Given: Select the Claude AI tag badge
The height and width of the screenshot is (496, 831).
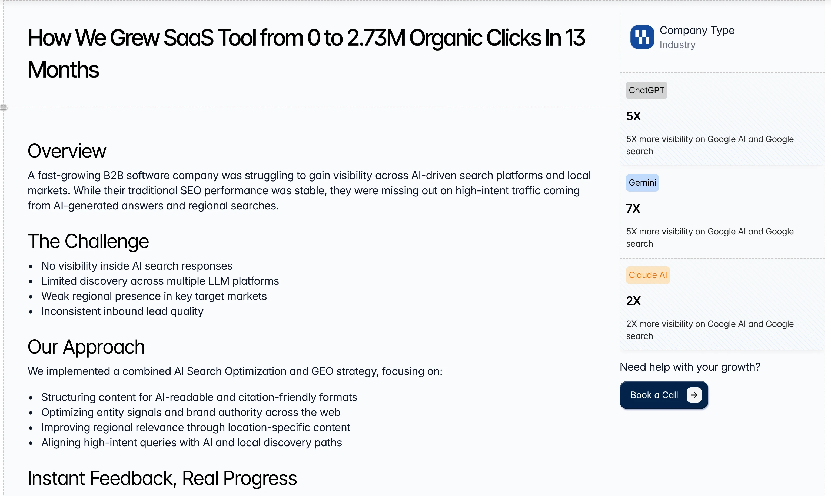Looking at the screenshot, I should coord(647,275).
